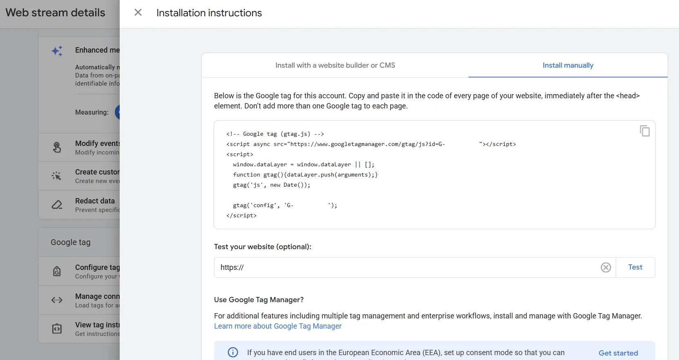The height and width of the screenshot is (360, 679).
Task: Click the Modify events touch icon
Action: click(57, 147)
